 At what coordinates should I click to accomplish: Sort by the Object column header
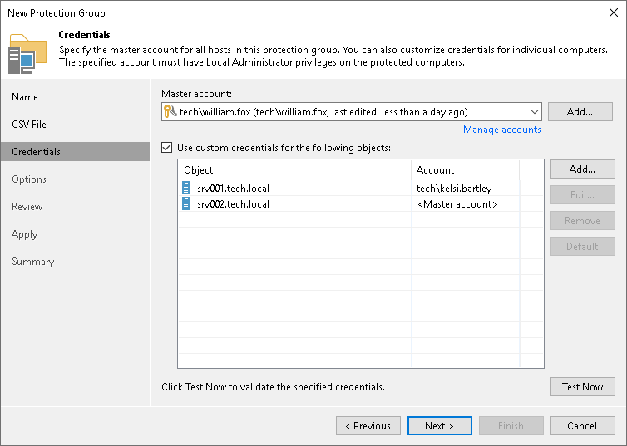(x=294, y=170)
